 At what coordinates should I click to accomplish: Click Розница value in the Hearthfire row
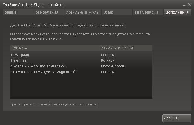click(x=108, y=60)
